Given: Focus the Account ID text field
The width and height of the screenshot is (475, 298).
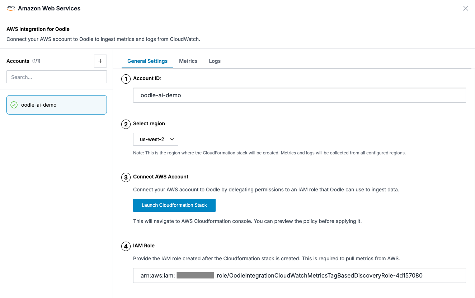Looking at the screenshot, I should (x=299, y=96).
